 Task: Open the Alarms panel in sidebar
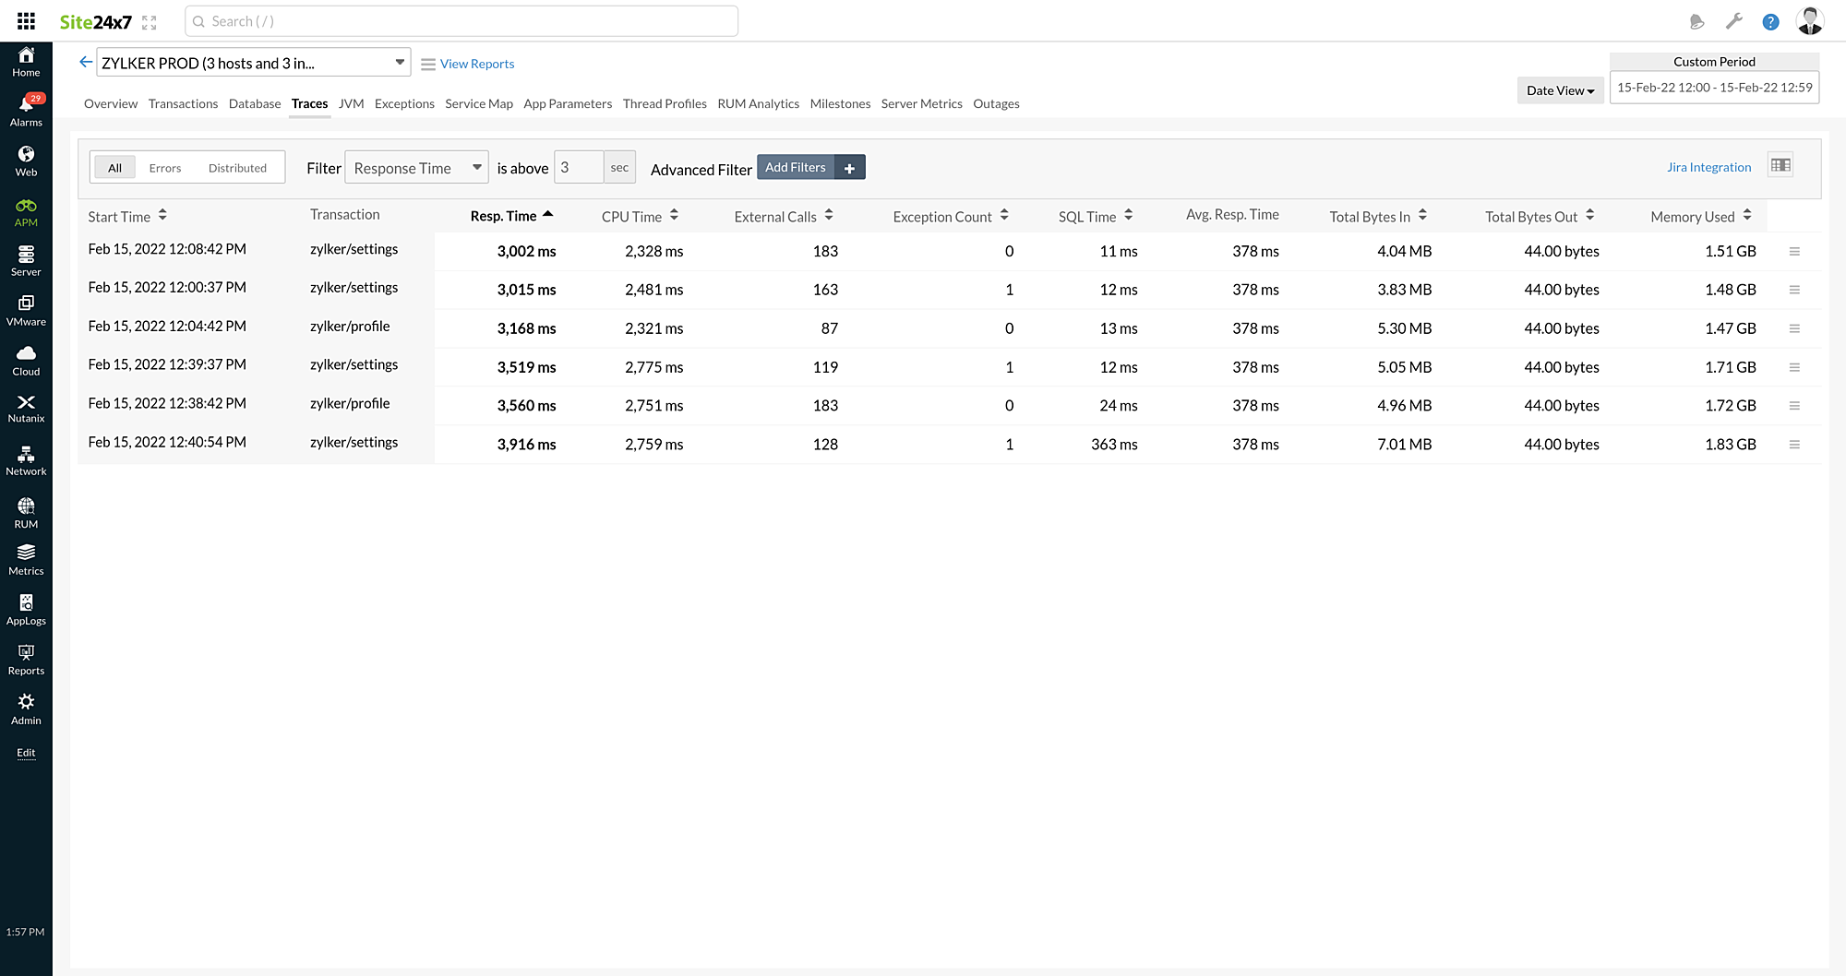(26, 110)
